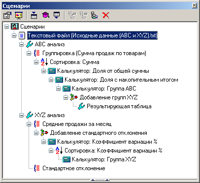The width and height of the screenshot is (200, 183).
Task: Collapse the Сценарии root node
Action: point(6,27)
